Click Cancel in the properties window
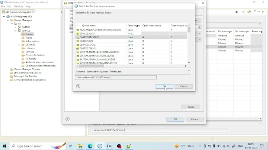 tap(195, 119)
